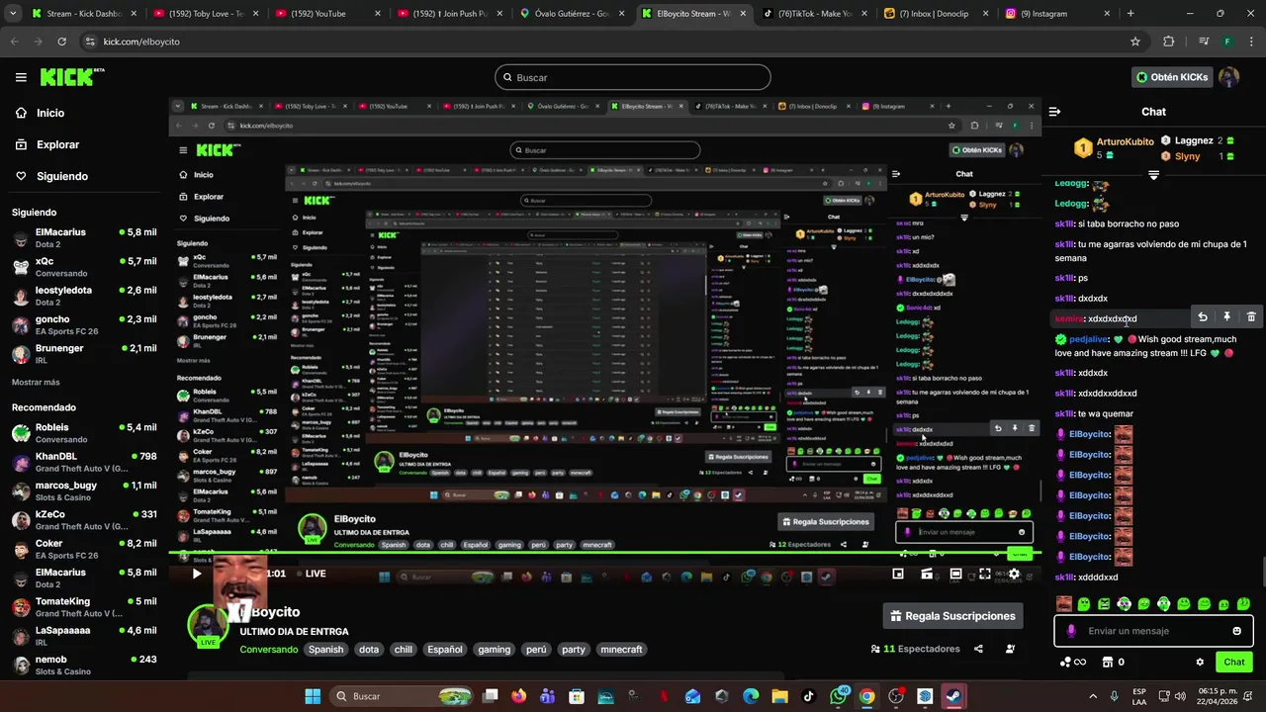Show hidden system tray icons

click(1093, 696)
